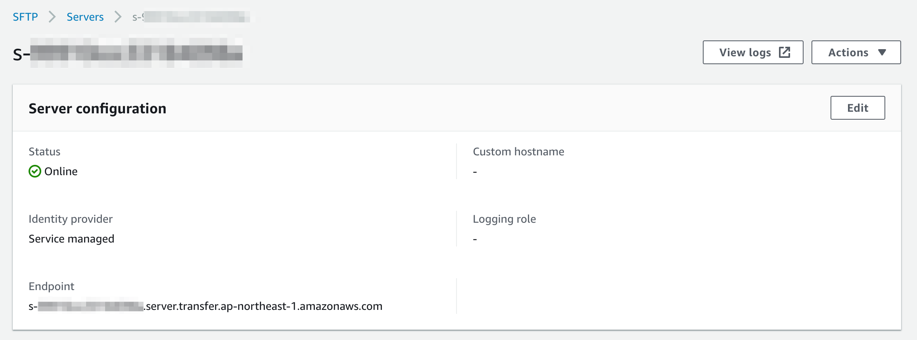
Task: Click the Service managed identity provider value
Action: (x=71, y=239)
